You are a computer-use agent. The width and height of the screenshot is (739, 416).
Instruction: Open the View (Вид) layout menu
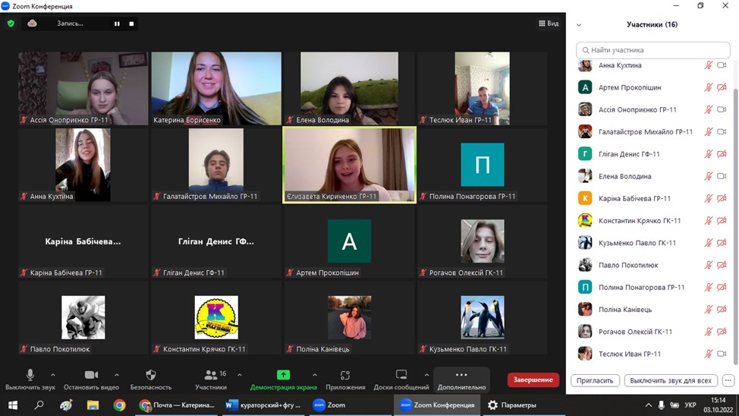(x=548, y=24)
